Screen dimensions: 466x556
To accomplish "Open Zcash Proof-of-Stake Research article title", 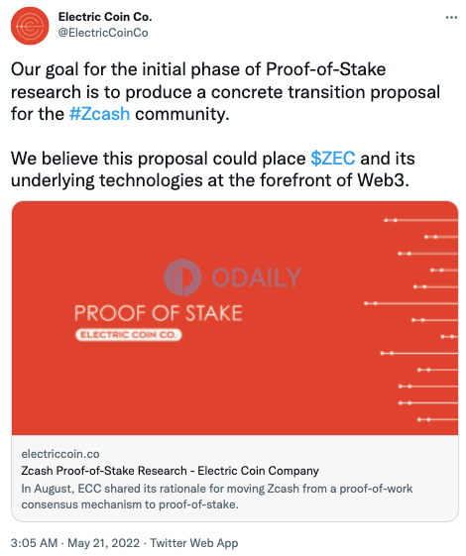I will click(170, 471).
